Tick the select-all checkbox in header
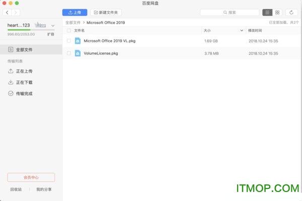The image size is (302, 201). click(69, 31)
